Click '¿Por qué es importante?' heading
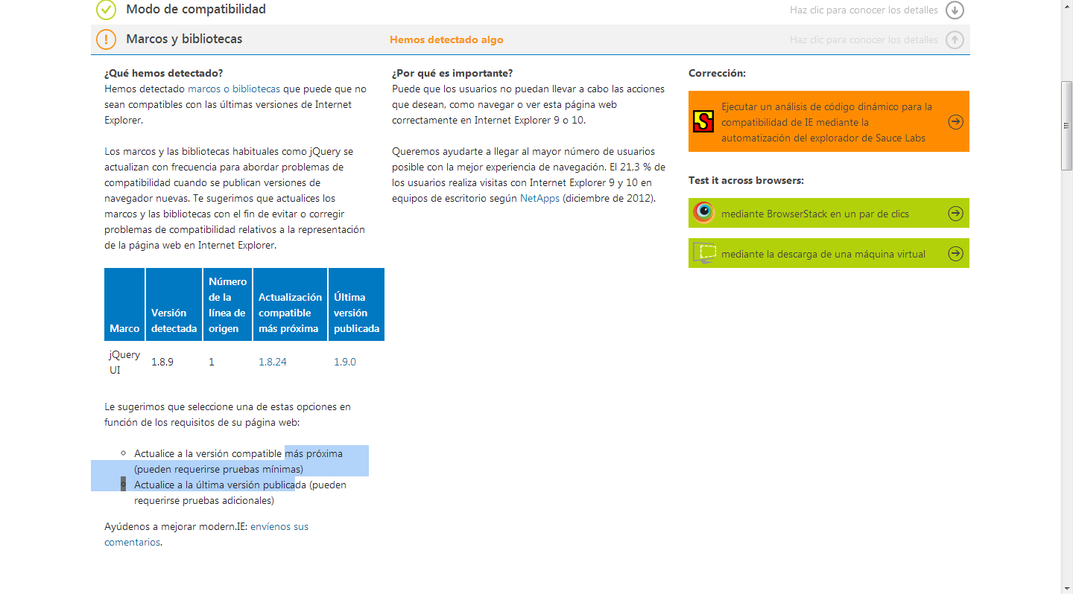This screenshot has width=1073, height=594. tap(452, 73)
